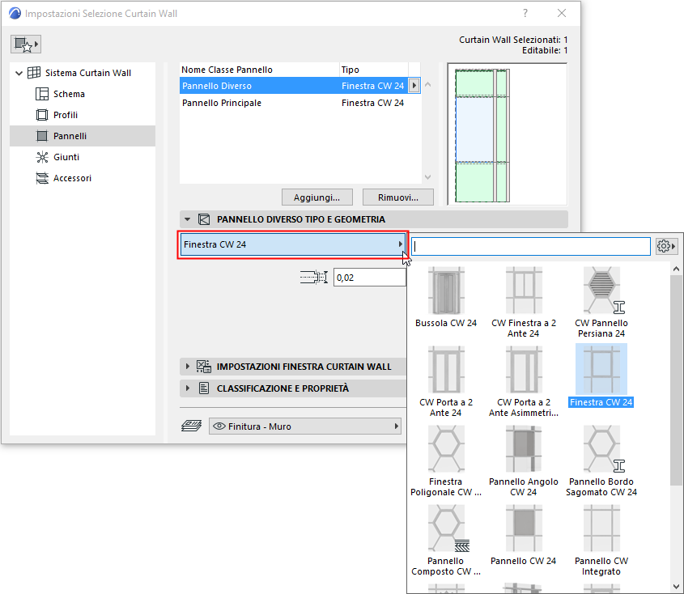Image resolution: width=684 pixels, height=594 pixels.
Task: Select Bussola CW 24 panel thumbnail
Action: click(446, 291)
